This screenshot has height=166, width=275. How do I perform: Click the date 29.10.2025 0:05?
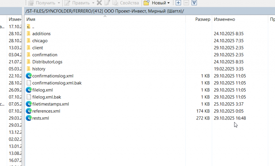pos(228,111)
